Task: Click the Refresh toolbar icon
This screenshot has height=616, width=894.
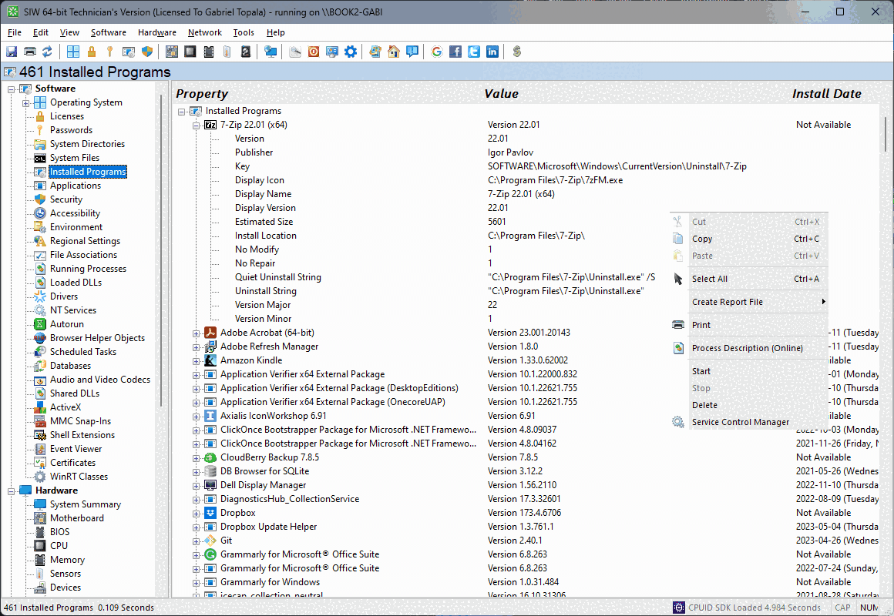Action: [x=48, y=52]
